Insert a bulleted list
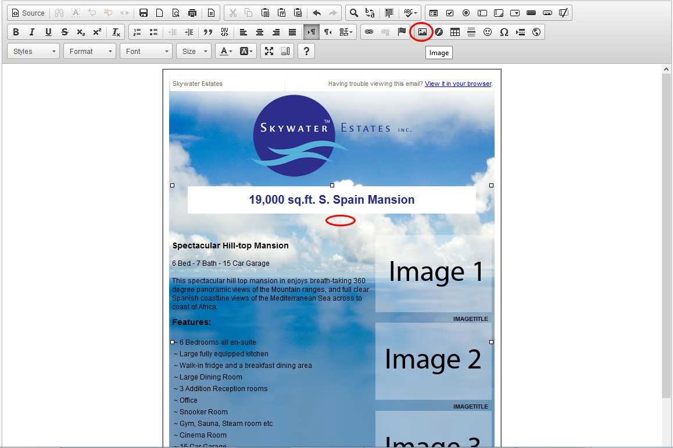The width and height of the screenshot is (673, 448). tap(153, 32)
